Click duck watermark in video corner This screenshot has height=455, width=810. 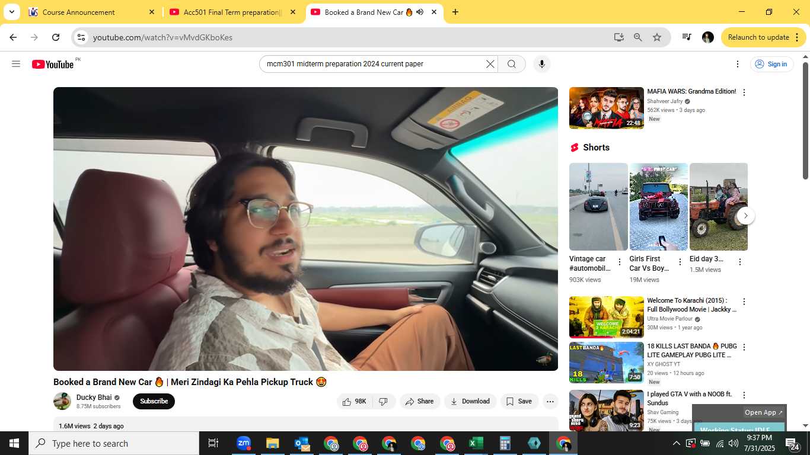point(544,358)
